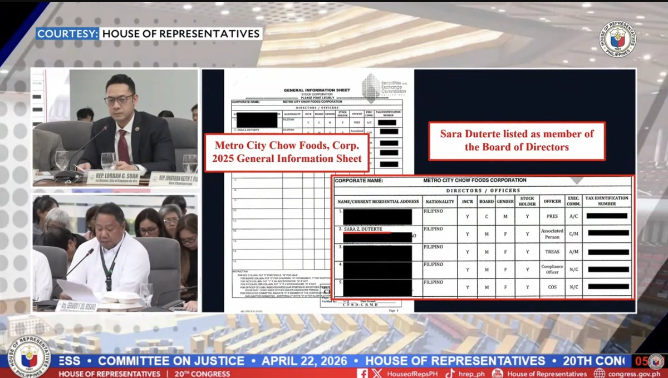Open the House of Representatives YouTube label
668x378 pixels.
[x=547, y=374]
